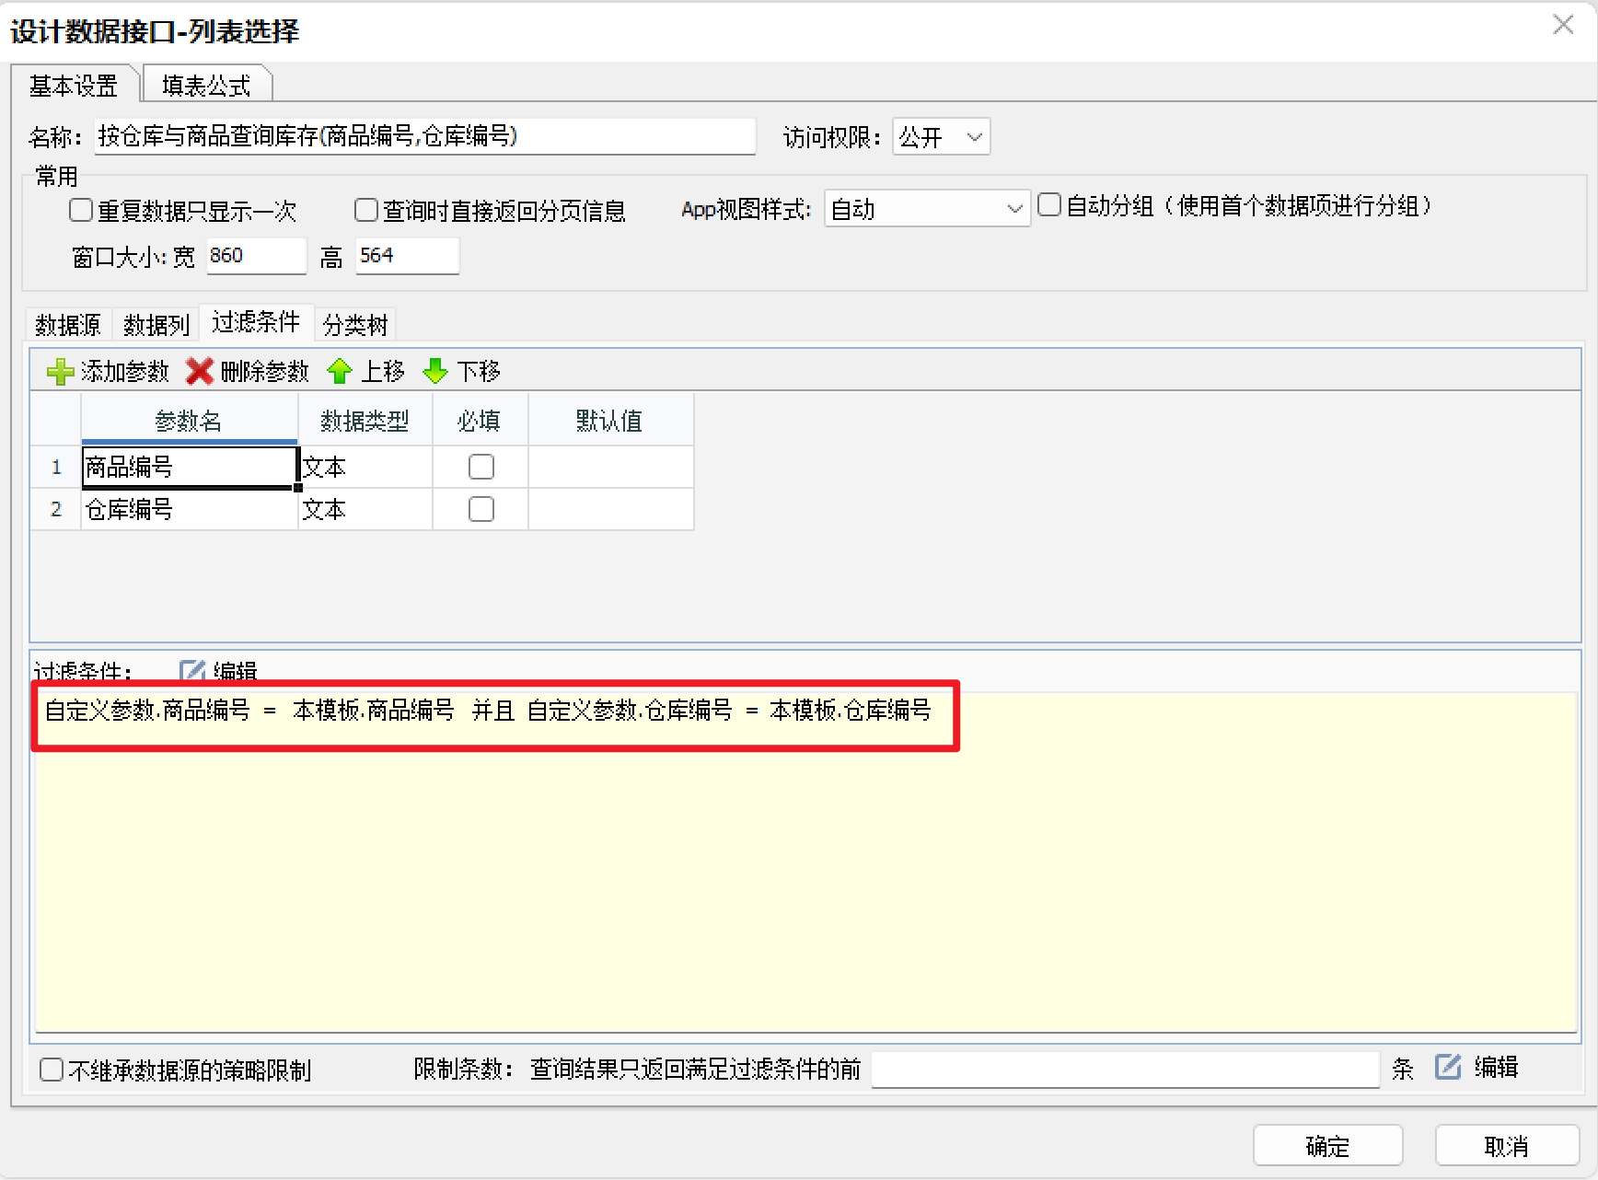
Task: Toggle 必填 checkbox for 商品编号 row
Action: (481, 467)
